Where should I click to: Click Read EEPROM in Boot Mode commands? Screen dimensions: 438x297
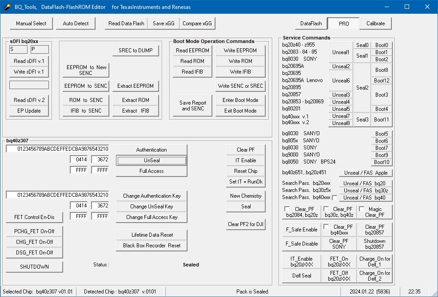[x=192, y=51]
